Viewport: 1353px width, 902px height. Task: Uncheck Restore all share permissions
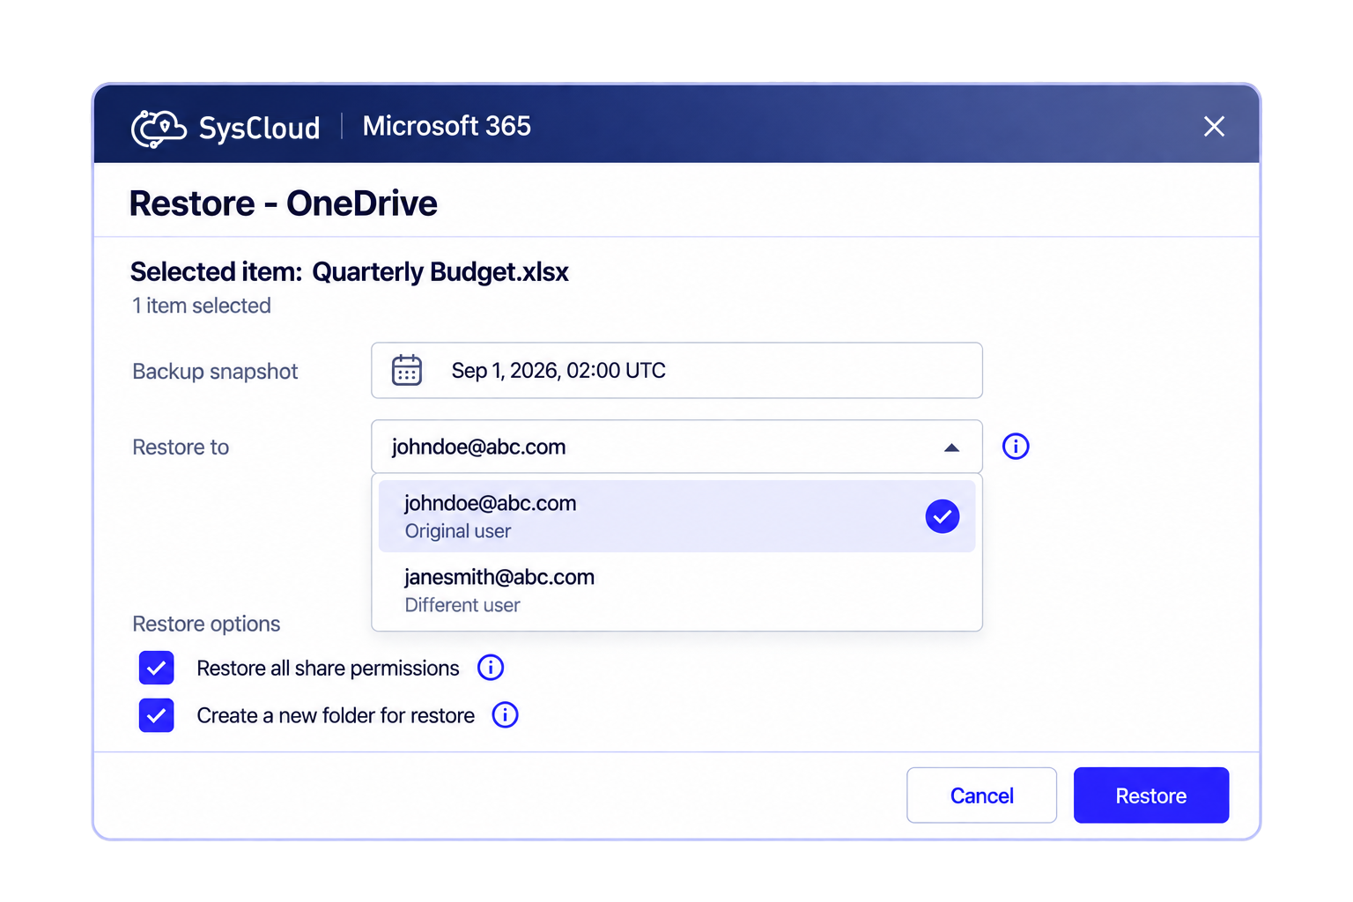(x=156, y=668)
